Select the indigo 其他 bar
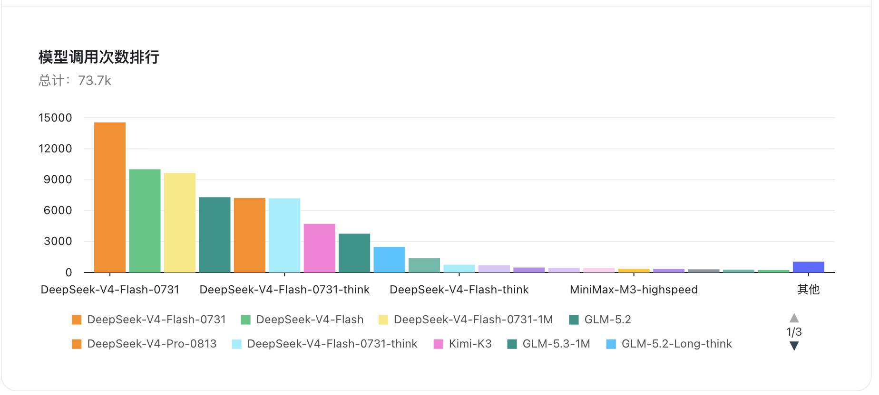The image size is (879, 395). tap(809, 267)
